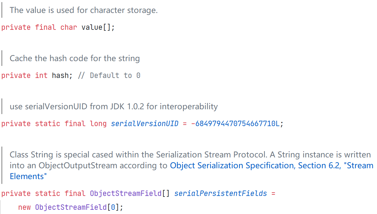The width and height of the screenshot is (377, 214).
Task: Click the int keyword before hash
Action: tap(41, 75)
